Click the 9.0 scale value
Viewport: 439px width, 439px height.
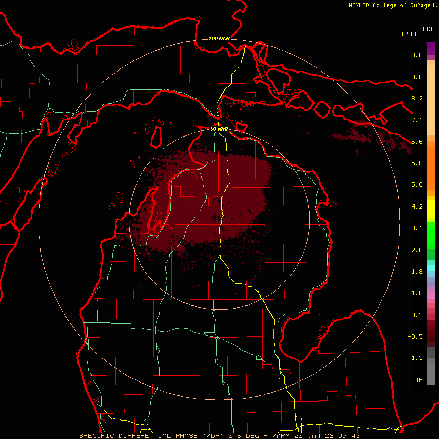417,77
